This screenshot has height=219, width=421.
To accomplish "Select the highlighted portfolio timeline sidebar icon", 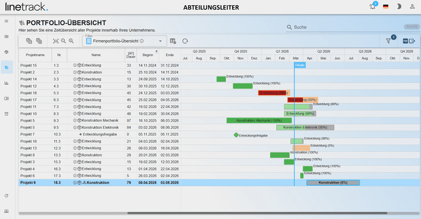I will coord(6,67).
